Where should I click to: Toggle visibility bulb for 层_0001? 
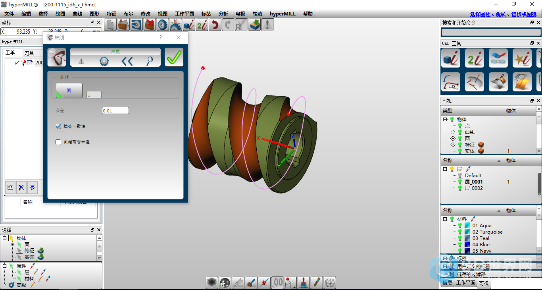pos(460,182)
